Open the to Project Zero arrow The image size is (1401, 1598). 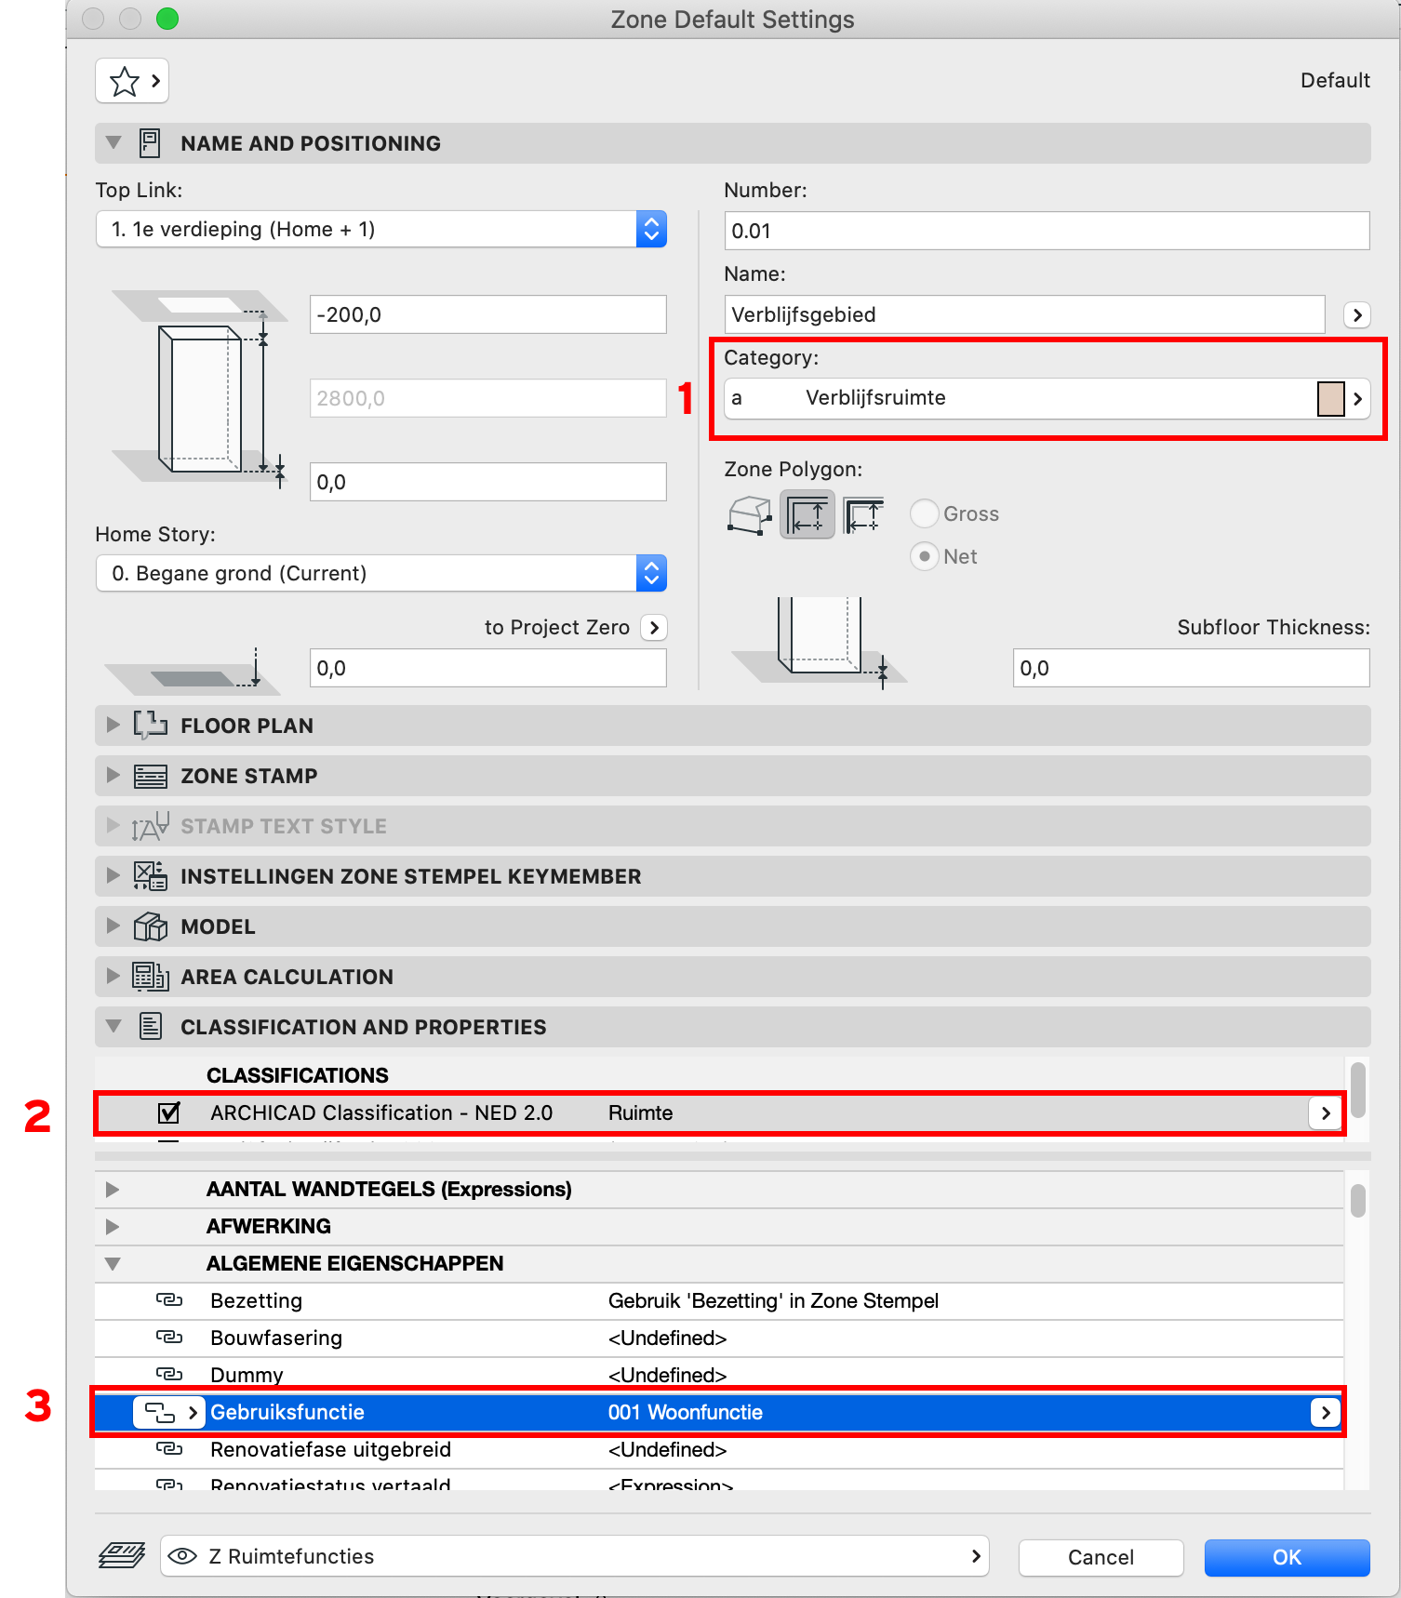(x=654, y=628)
